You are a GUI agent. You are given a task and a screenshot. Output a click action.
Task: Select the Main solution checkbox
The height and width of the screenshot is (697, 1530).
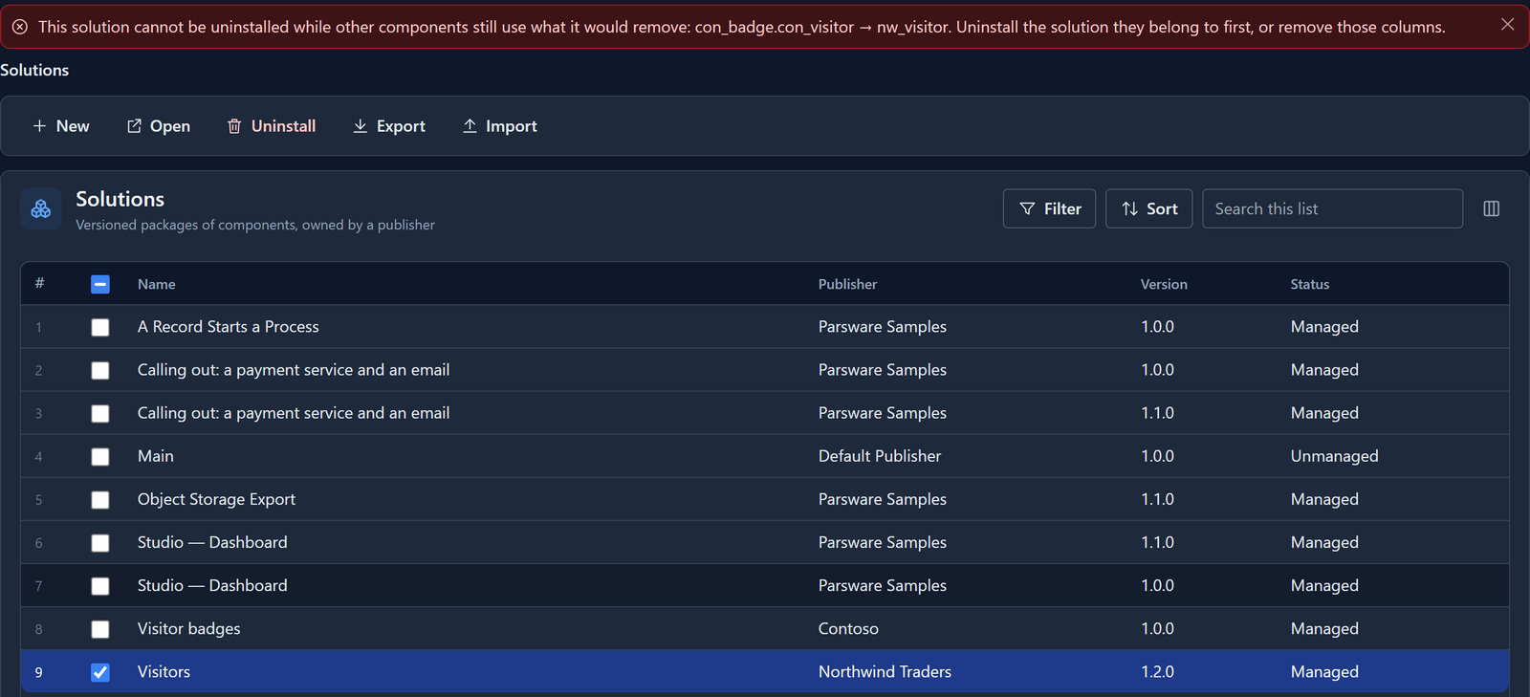point(100,457)
